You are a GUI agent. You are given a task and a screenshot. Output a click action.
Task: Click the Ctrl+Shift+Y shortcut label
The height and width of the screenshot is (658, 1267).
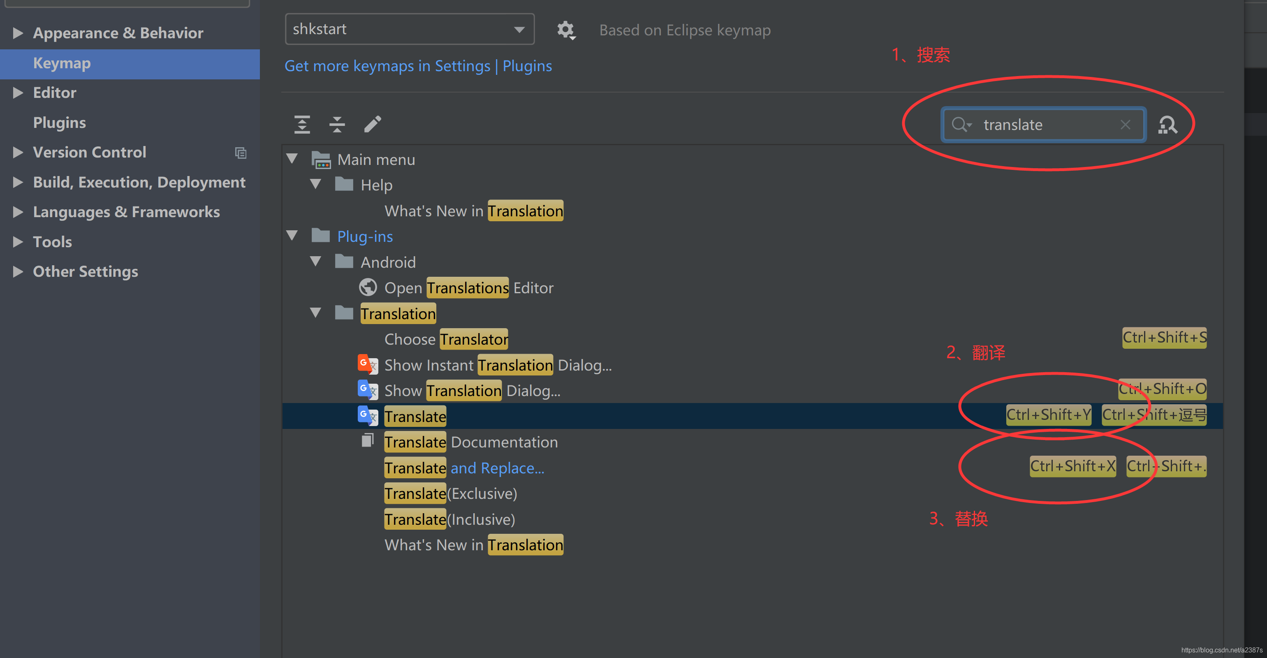tap(1049, 415)
